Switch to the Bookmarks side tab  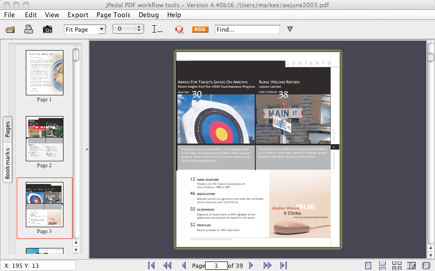coord(8,164)
